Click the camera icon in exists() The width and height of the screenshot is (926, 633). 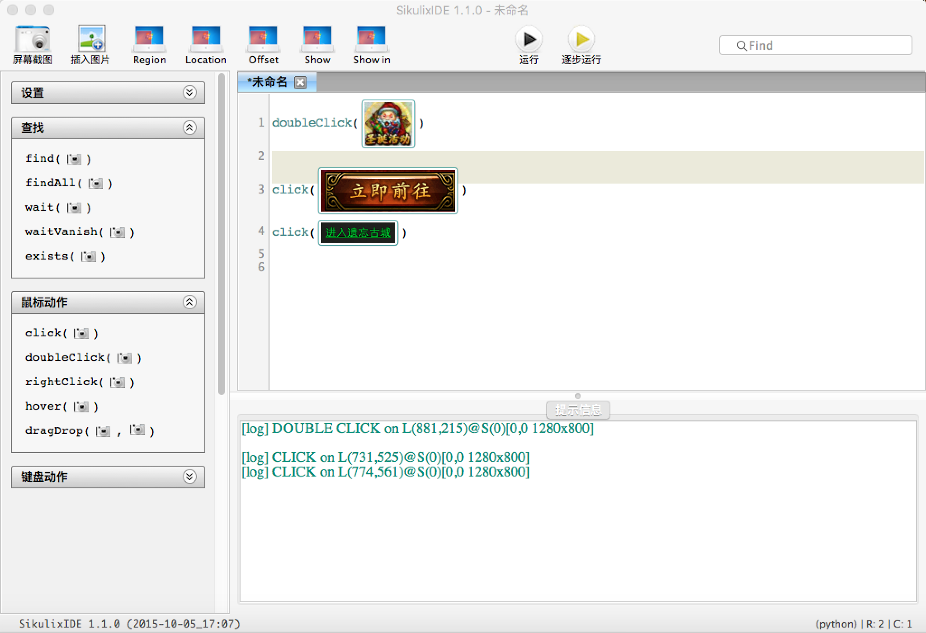[88, 256]
